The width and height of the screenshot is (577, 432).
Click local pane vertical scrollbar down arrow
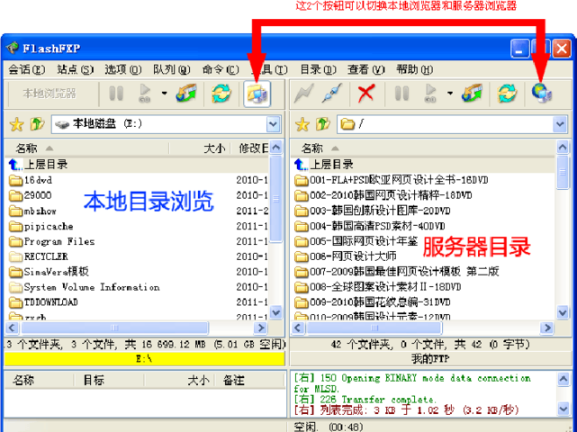[x=276, y=313]
